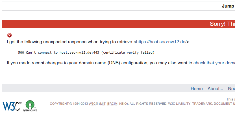
Task: Click the TRADEMARK link in footer
Action: pos(202,104)
